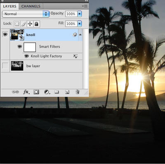Click the smart filter indicator on knoll layer

[x=75, y=35]
